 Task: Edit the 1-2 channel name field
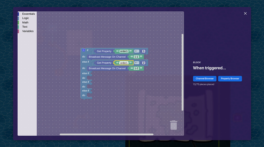[136, 68]
